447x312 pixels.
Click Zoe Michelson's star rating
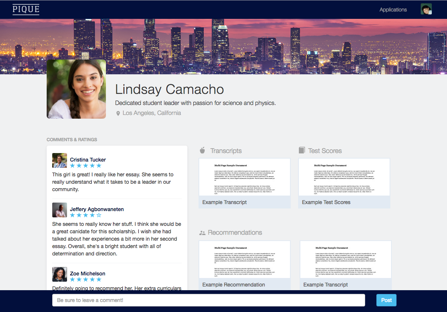(86, 279)
